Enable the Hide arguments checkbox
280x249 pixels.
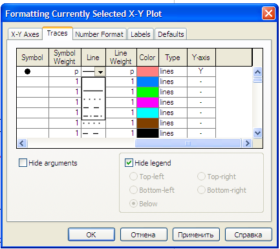click(x=23, y=163)
